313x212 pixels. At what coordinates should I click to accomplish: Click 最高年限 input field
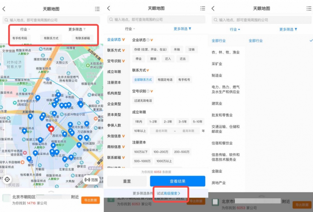(x=188, y=131)
